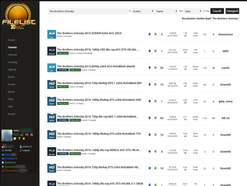The image size is (247, 186).
Task: Open uploader MDK profile
Action: point(225,51)
